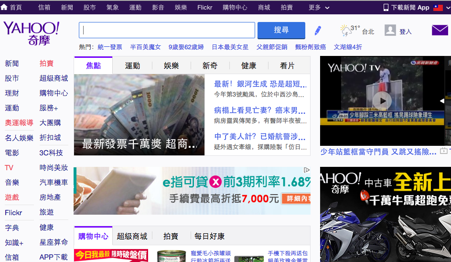Open headline 病榻上看見亡妻？癌末男
The height and width of the screenshot is (262, 451).
pos(260,110)
